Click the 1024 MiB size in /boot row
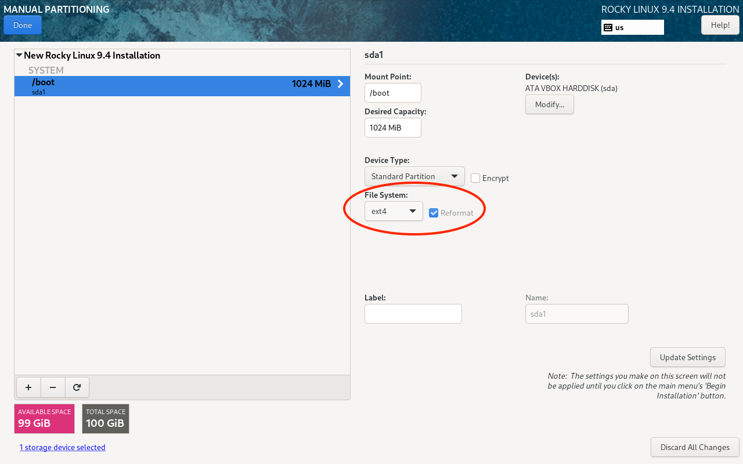The height and width of the screenshot is (464, 743). tap(311, 84)
